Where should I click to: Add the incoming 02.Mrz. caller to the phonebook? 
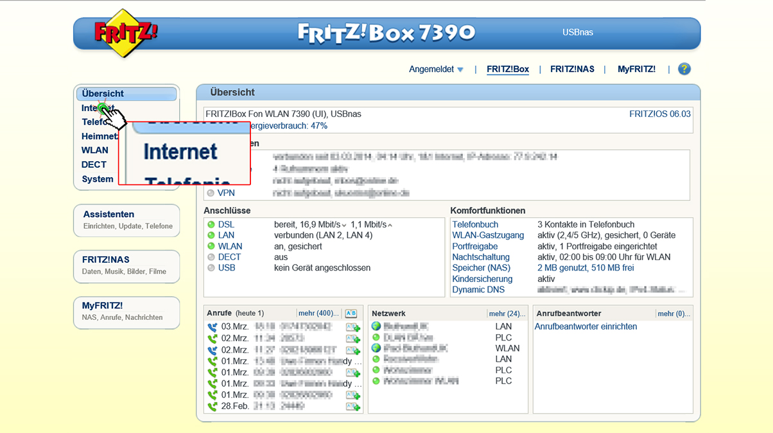coord(353,350)
